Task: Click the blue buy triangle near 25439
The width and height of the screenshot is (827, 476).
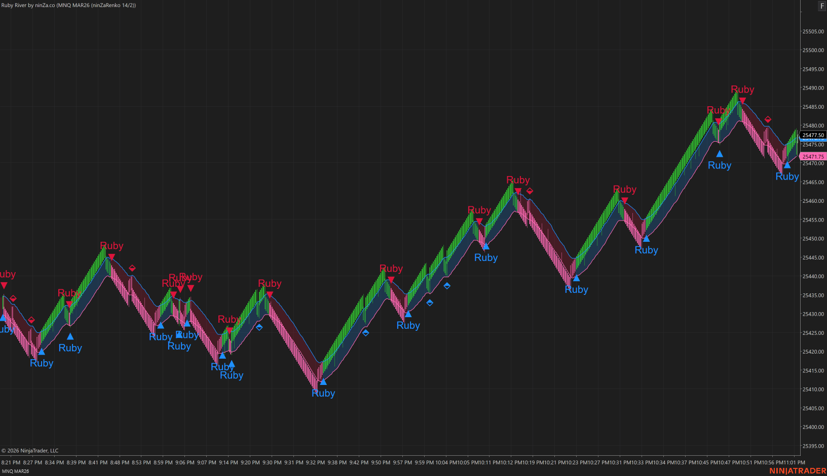Action: click(x=576, y=278)
